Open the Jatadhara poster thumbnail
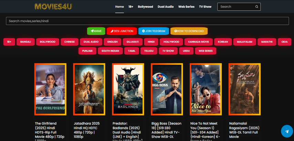This screenshot has width=294, height=141. 89,89
